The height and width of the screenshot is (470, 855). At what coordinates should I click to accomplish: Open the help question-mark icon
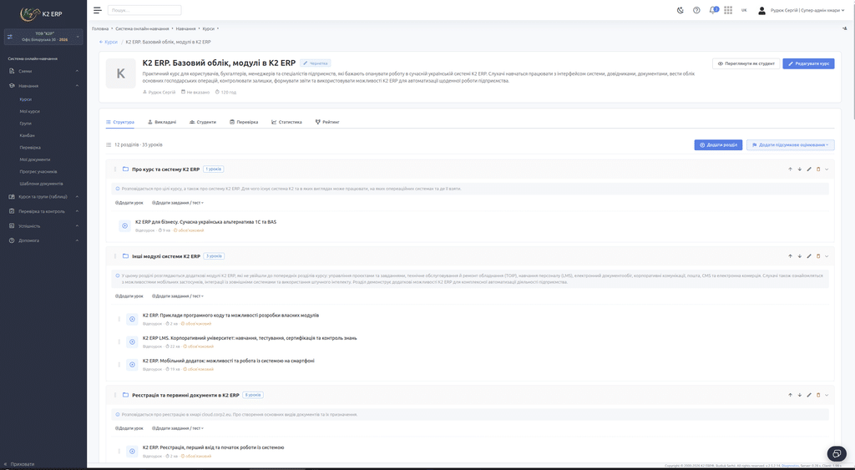(696, 10)
